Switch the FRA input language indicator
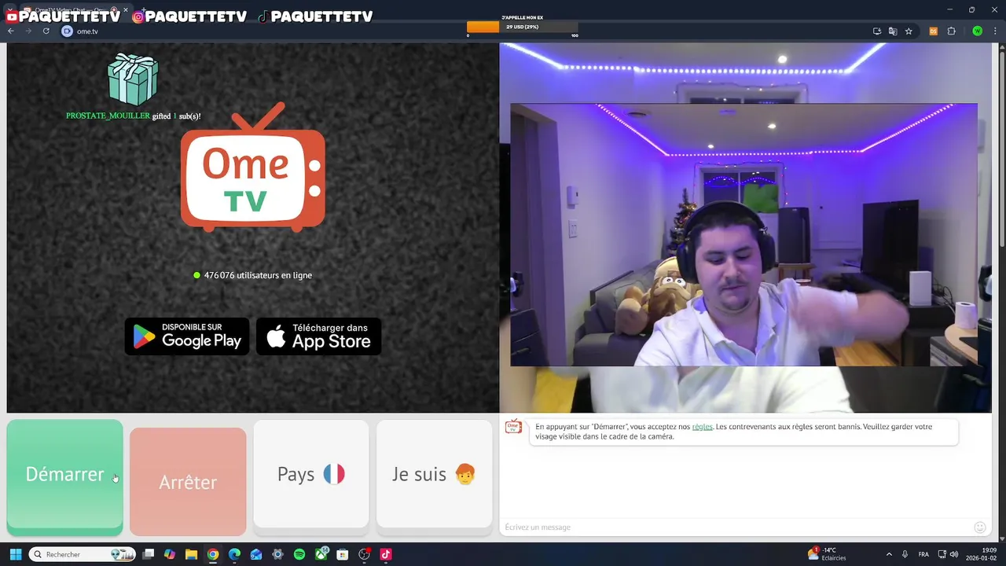Image resolution: width=1006 pixels, height=566 pixels. 923,554
